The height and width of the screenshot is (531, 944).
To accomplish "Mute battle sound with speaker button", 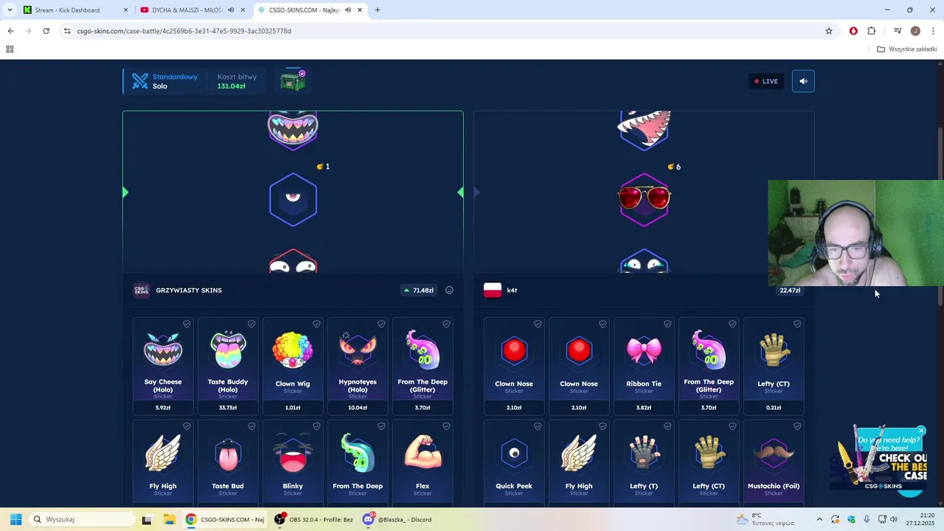I will [803, 81].
